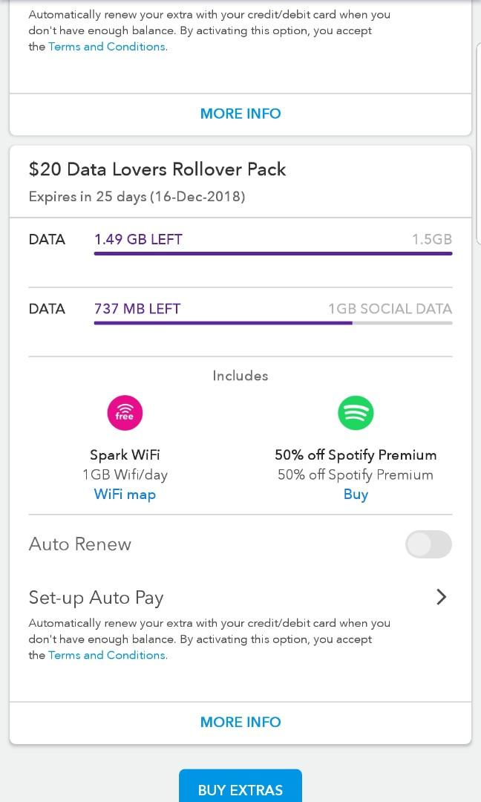Select the green Spotify icon
This screenshot has height=802, width=481.
[x=356, y=412]
